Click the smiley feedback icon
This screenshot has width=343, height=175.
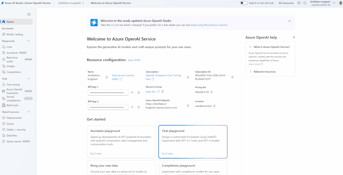point(305,3)
